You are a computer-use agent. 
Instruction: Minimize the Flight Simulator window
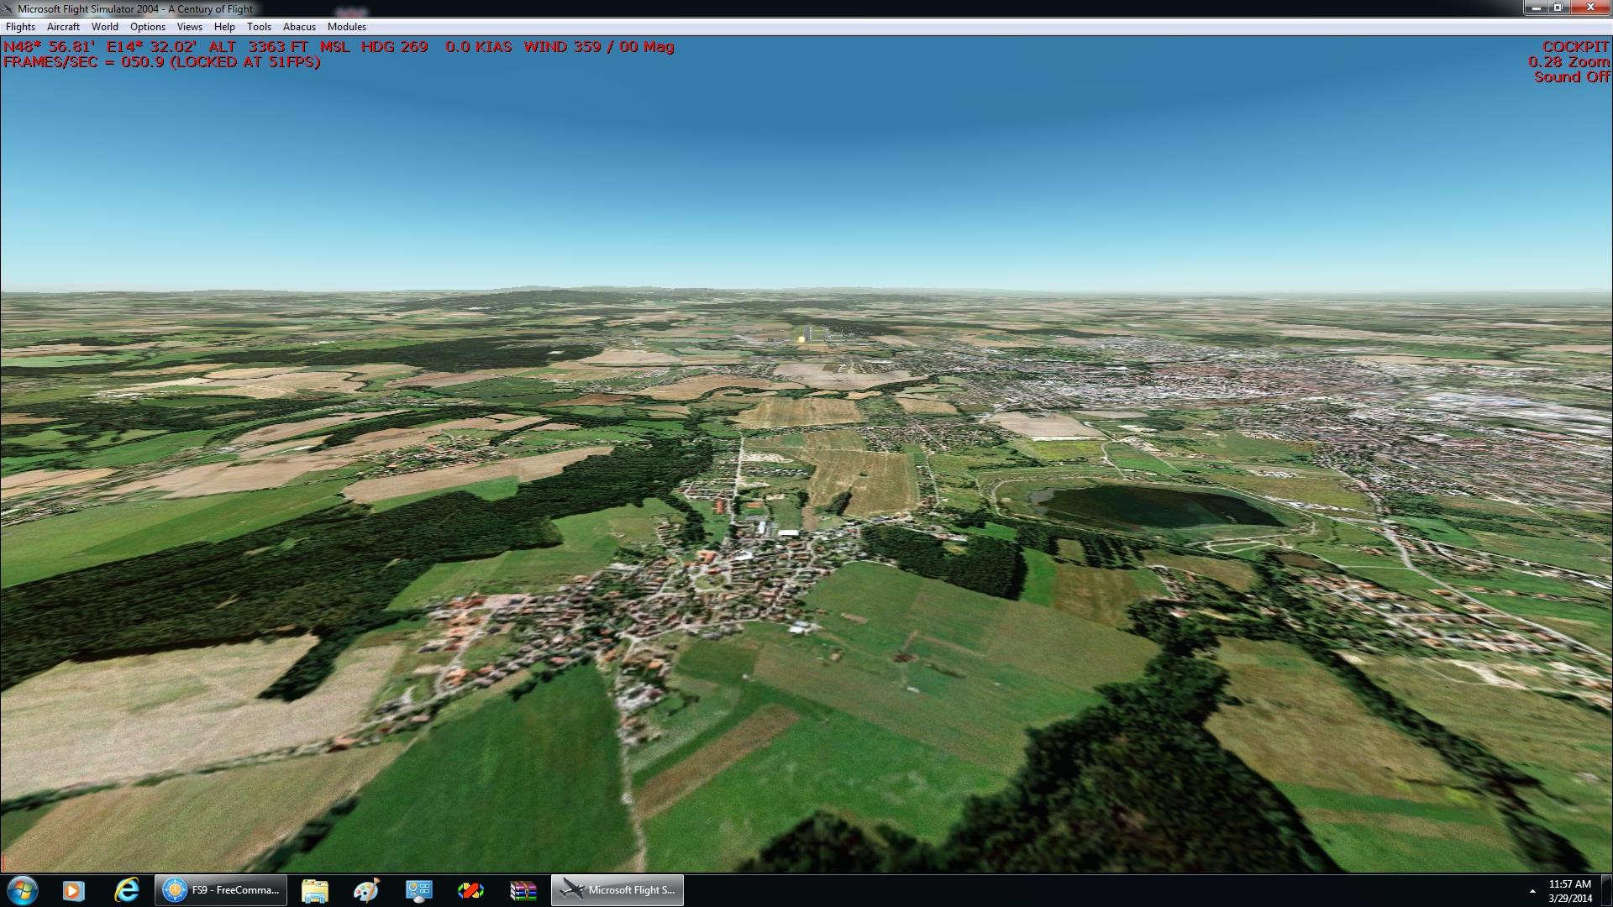[x=1537, y=8]
